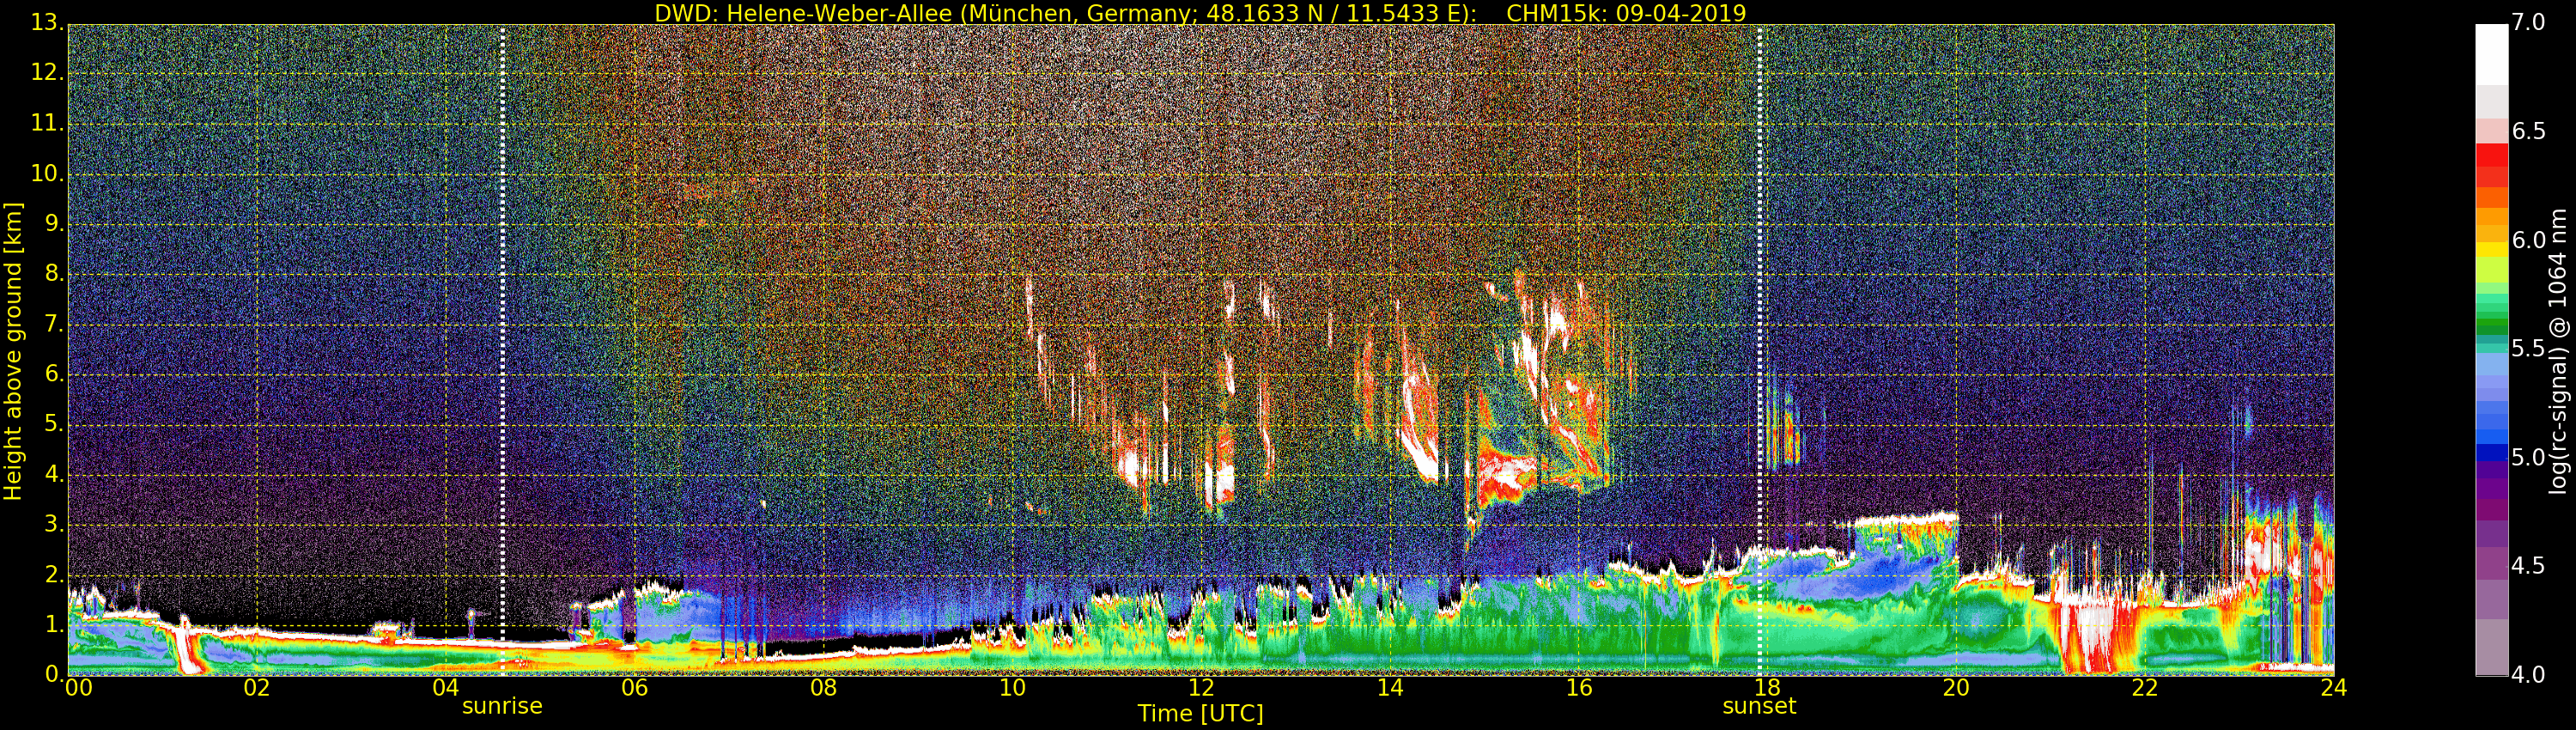The height and width of the screenshot is (730, 2576).
Task: Click the 06 tick on the time axis
Action: tap(635, 687)
